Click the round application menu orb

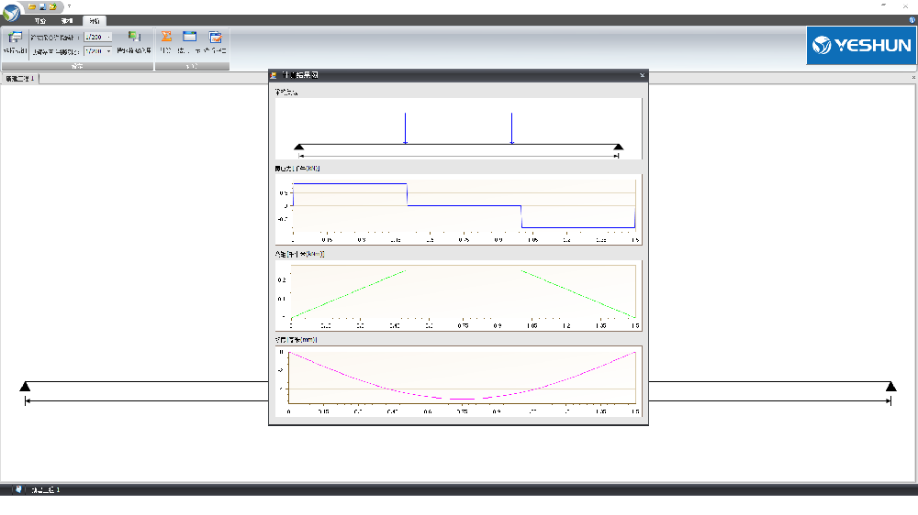[11, 13]
